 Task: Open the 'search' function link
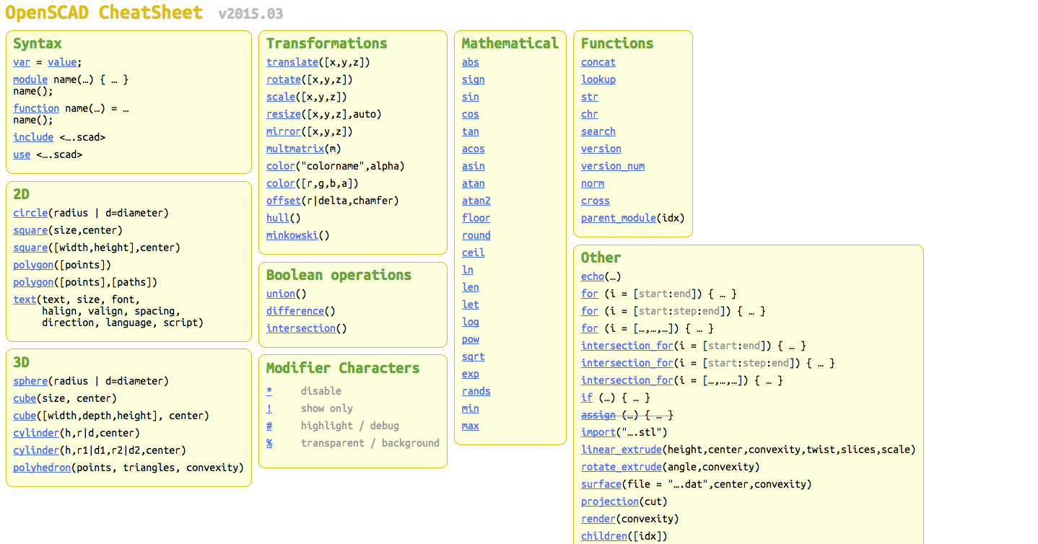coord(598,131)
